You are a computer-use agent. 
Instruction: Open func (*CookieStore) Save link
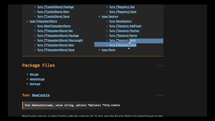click(53, 16)
